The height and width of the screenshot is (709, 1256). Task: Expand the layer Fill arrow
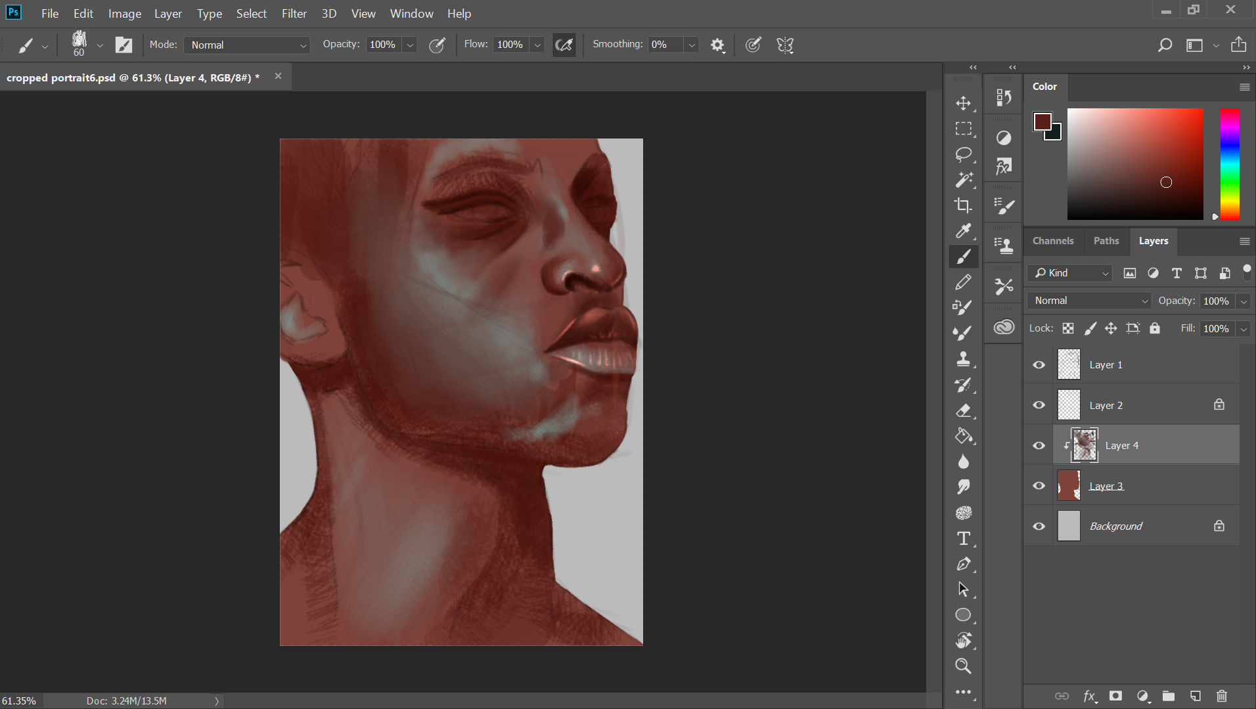(1243, 328)
